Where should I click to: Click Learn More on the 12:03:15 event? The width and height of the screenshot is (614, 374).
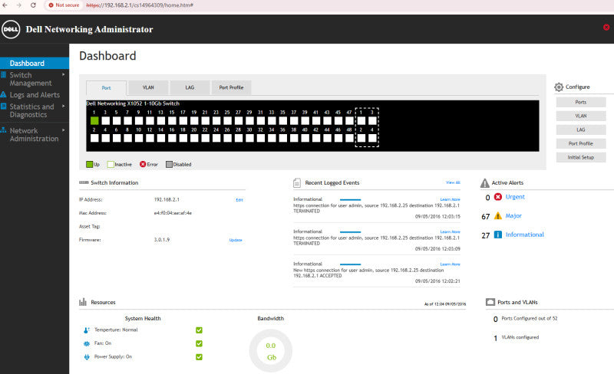[450, 199]
